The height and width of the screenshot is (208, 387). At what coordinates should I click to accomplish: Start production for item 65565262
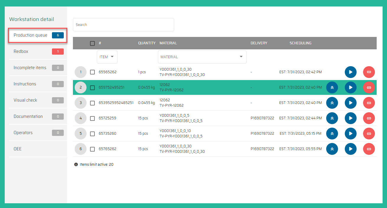(x=350, y=72)
